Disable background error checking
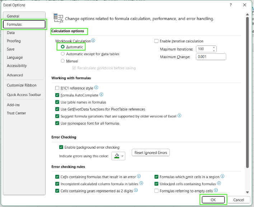 point(61,147)
